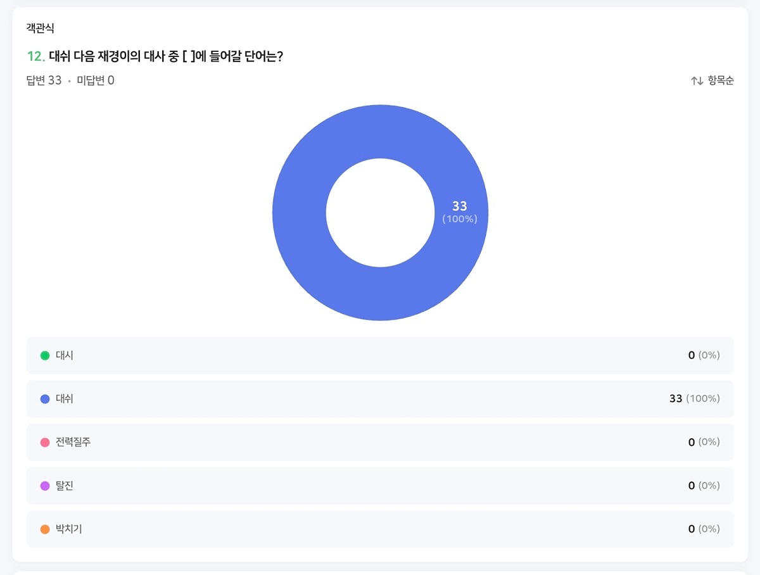Select the 대쉬 answer row
The width and height of the screenshot is (760, 575).
pyautogui.click(x=380, y=399)
